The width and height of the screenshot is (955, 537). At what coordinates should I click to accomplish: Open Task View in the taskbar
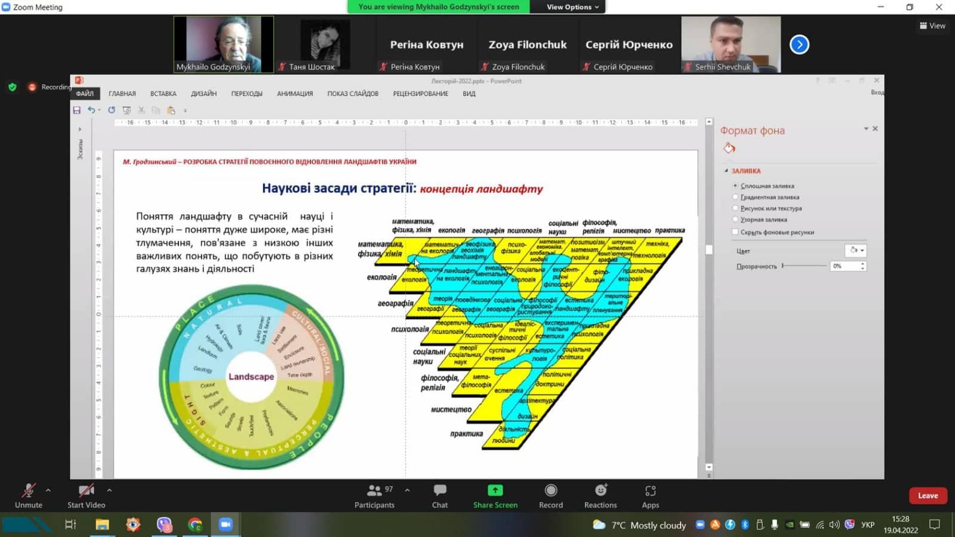[x=70, y=524]
